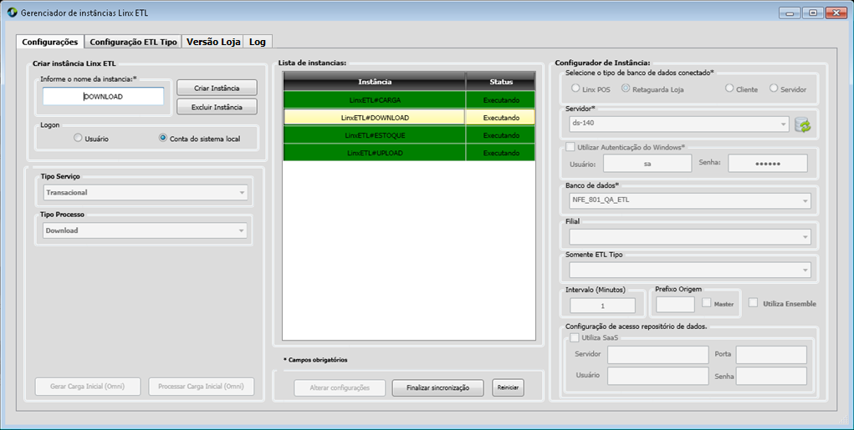The height and width of the screenshot is (430, 854).
Task: Click the Usuário 'sa' input field
Action: pyautogui.click(x=647, y=163)
